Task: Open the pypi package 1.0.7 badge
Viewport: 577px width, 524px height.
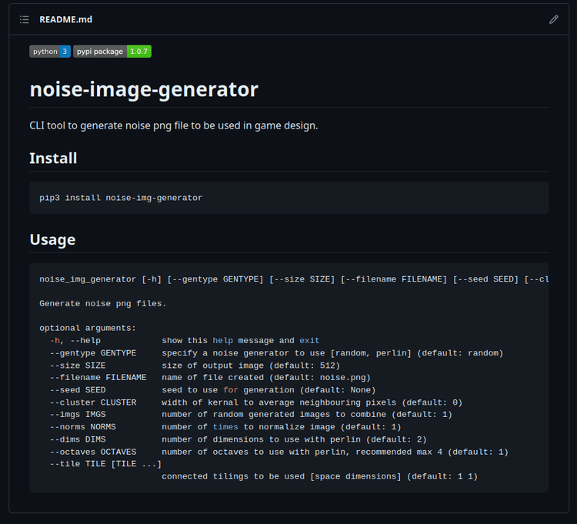Action: click(x=112, y=52)
